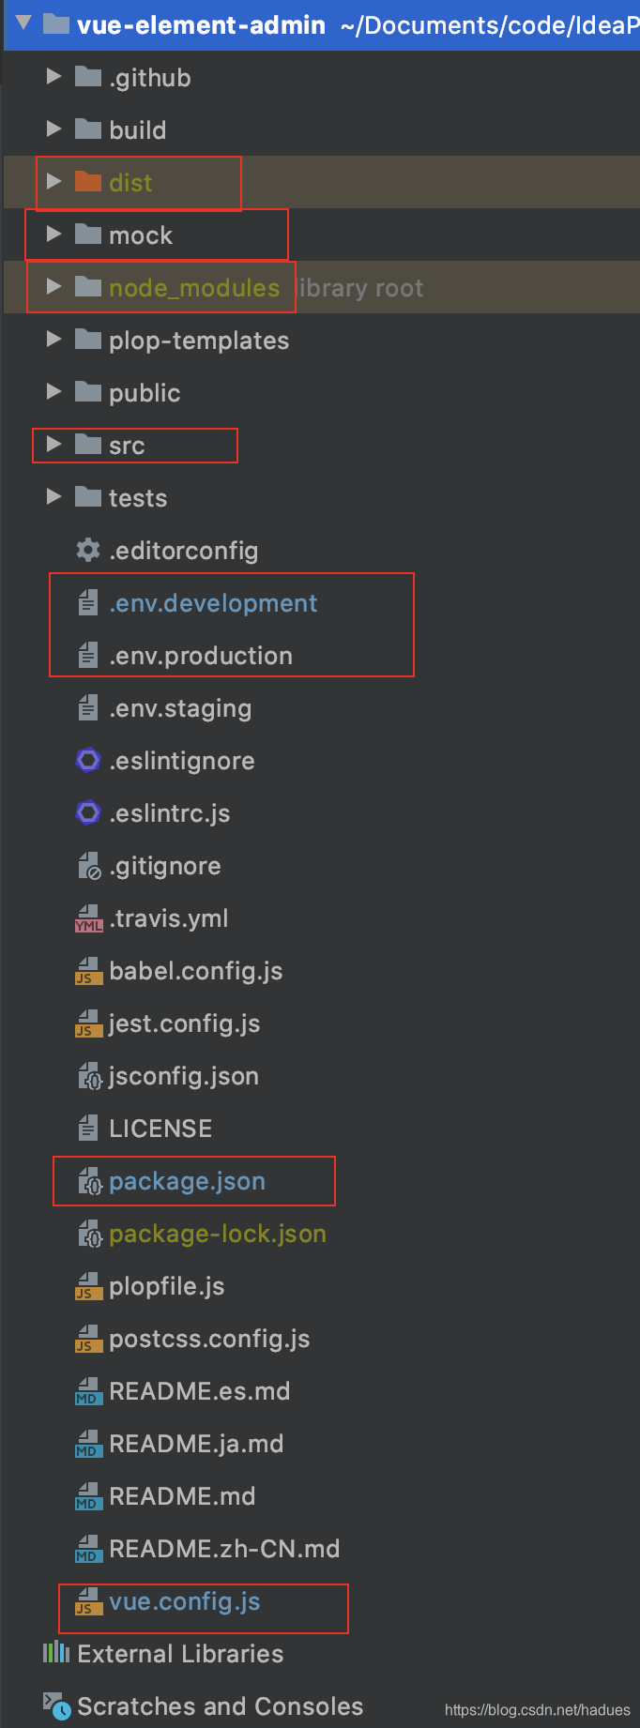Image resolution: width=640 pixels, height=1728 pixels.
Task: Open the README.zh-CN.md file
Action: pos(224,1549)
